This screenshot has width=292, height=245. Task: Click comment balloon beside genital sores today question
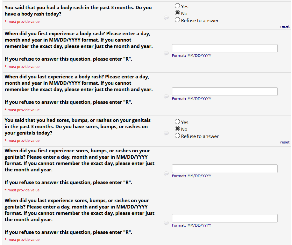tap(166, 133)
